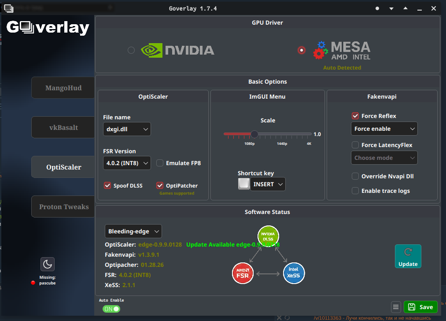Click the Goverlay 1.7.4 window title

pos(193,8)
